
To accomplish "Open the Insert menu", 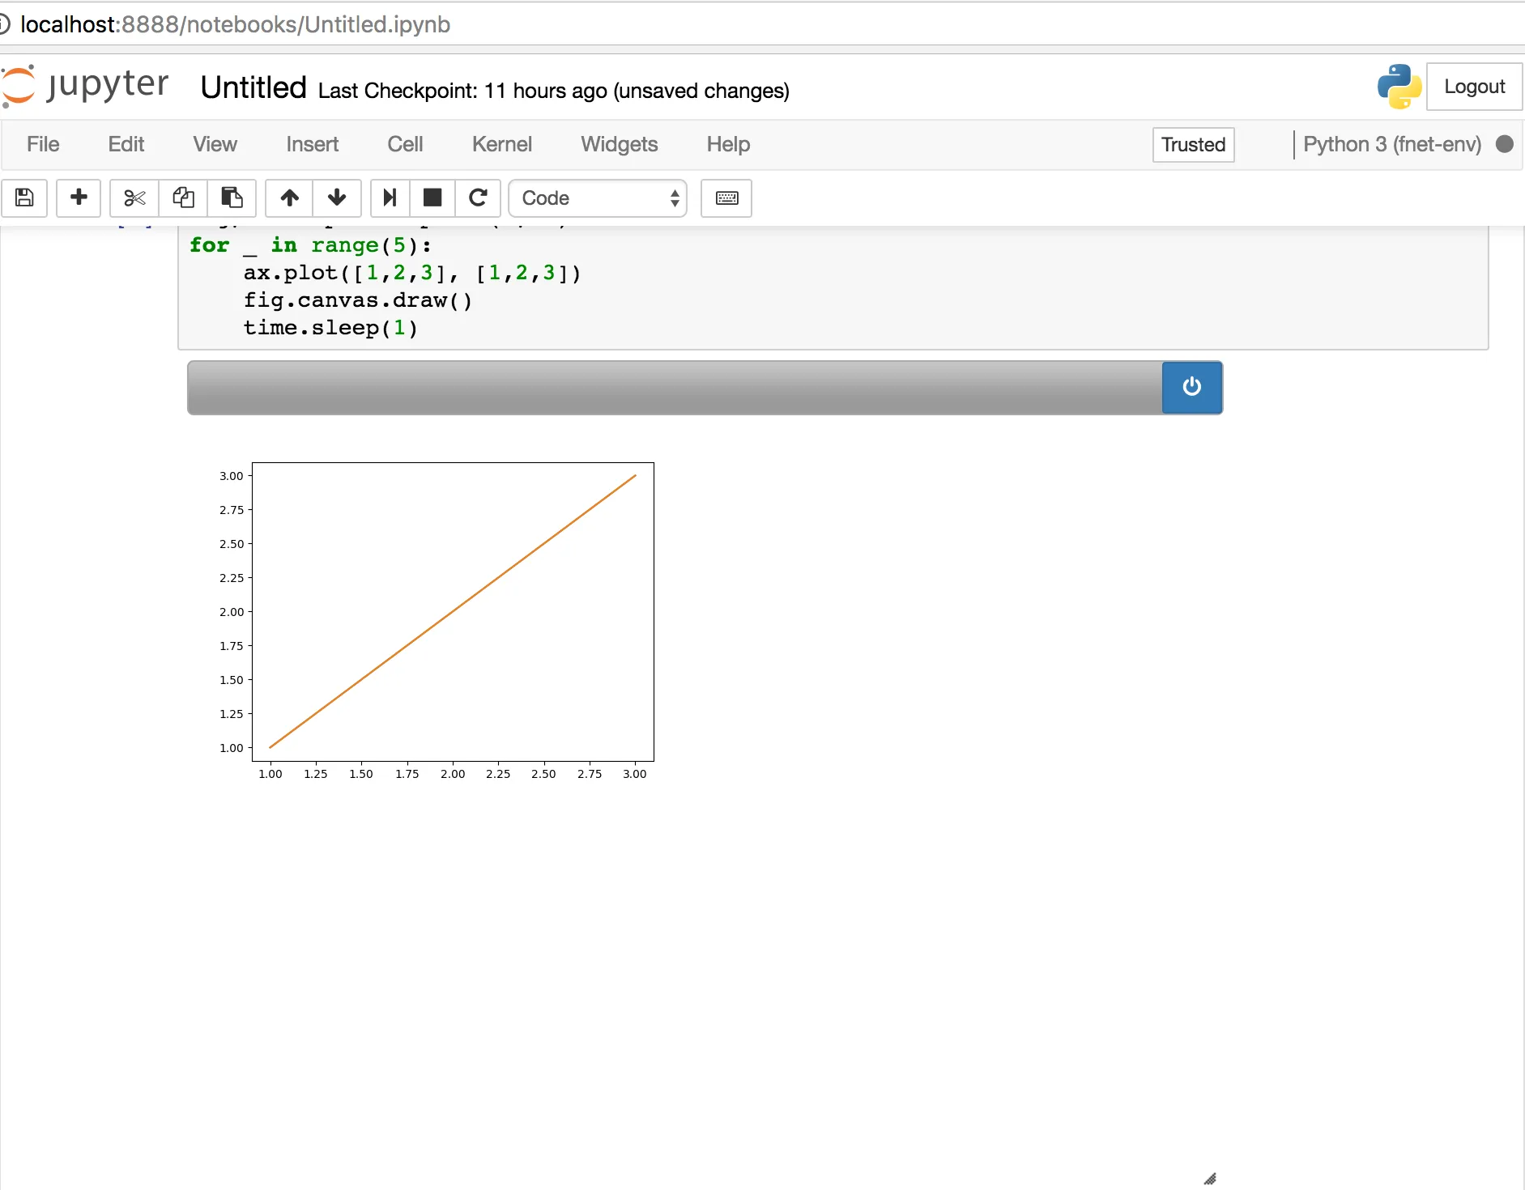I will tap(312, 144).
